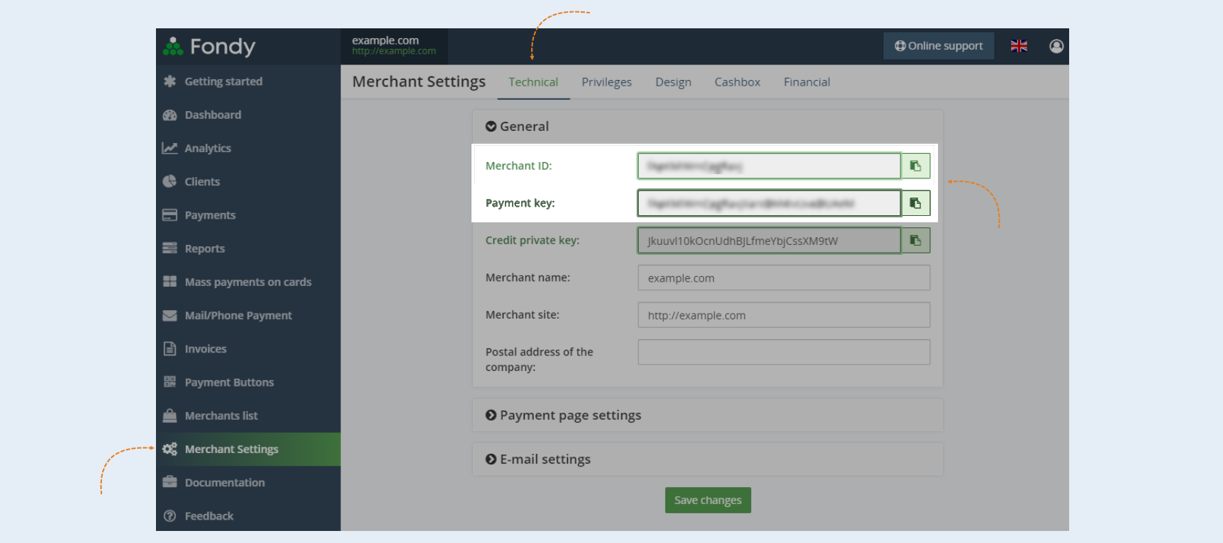Open the Payment Buttons page
This screenshot has height=543, width=1223.
click(248, 382)
